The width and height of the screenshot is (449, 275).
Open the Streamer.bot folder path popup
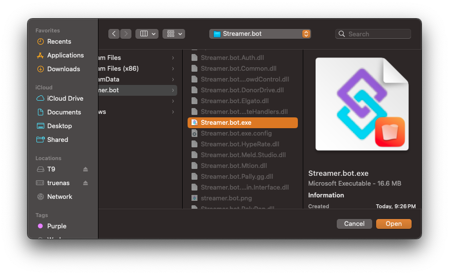[260, 34]
